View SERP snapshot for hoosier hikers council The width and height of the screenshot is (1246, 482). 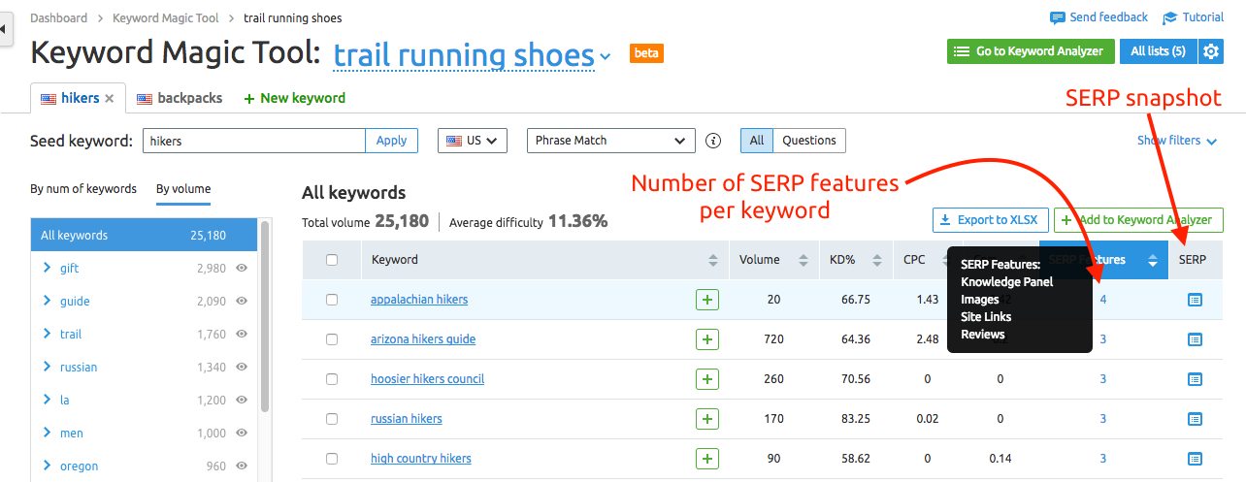pos(1195,379)
